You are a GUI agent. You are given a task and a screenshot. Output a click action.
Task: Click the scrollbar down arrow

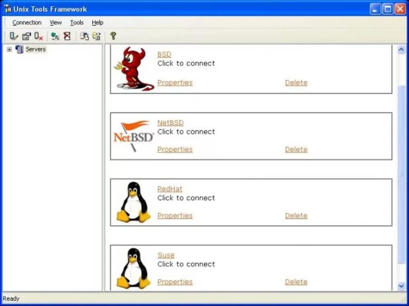(401, 286)
